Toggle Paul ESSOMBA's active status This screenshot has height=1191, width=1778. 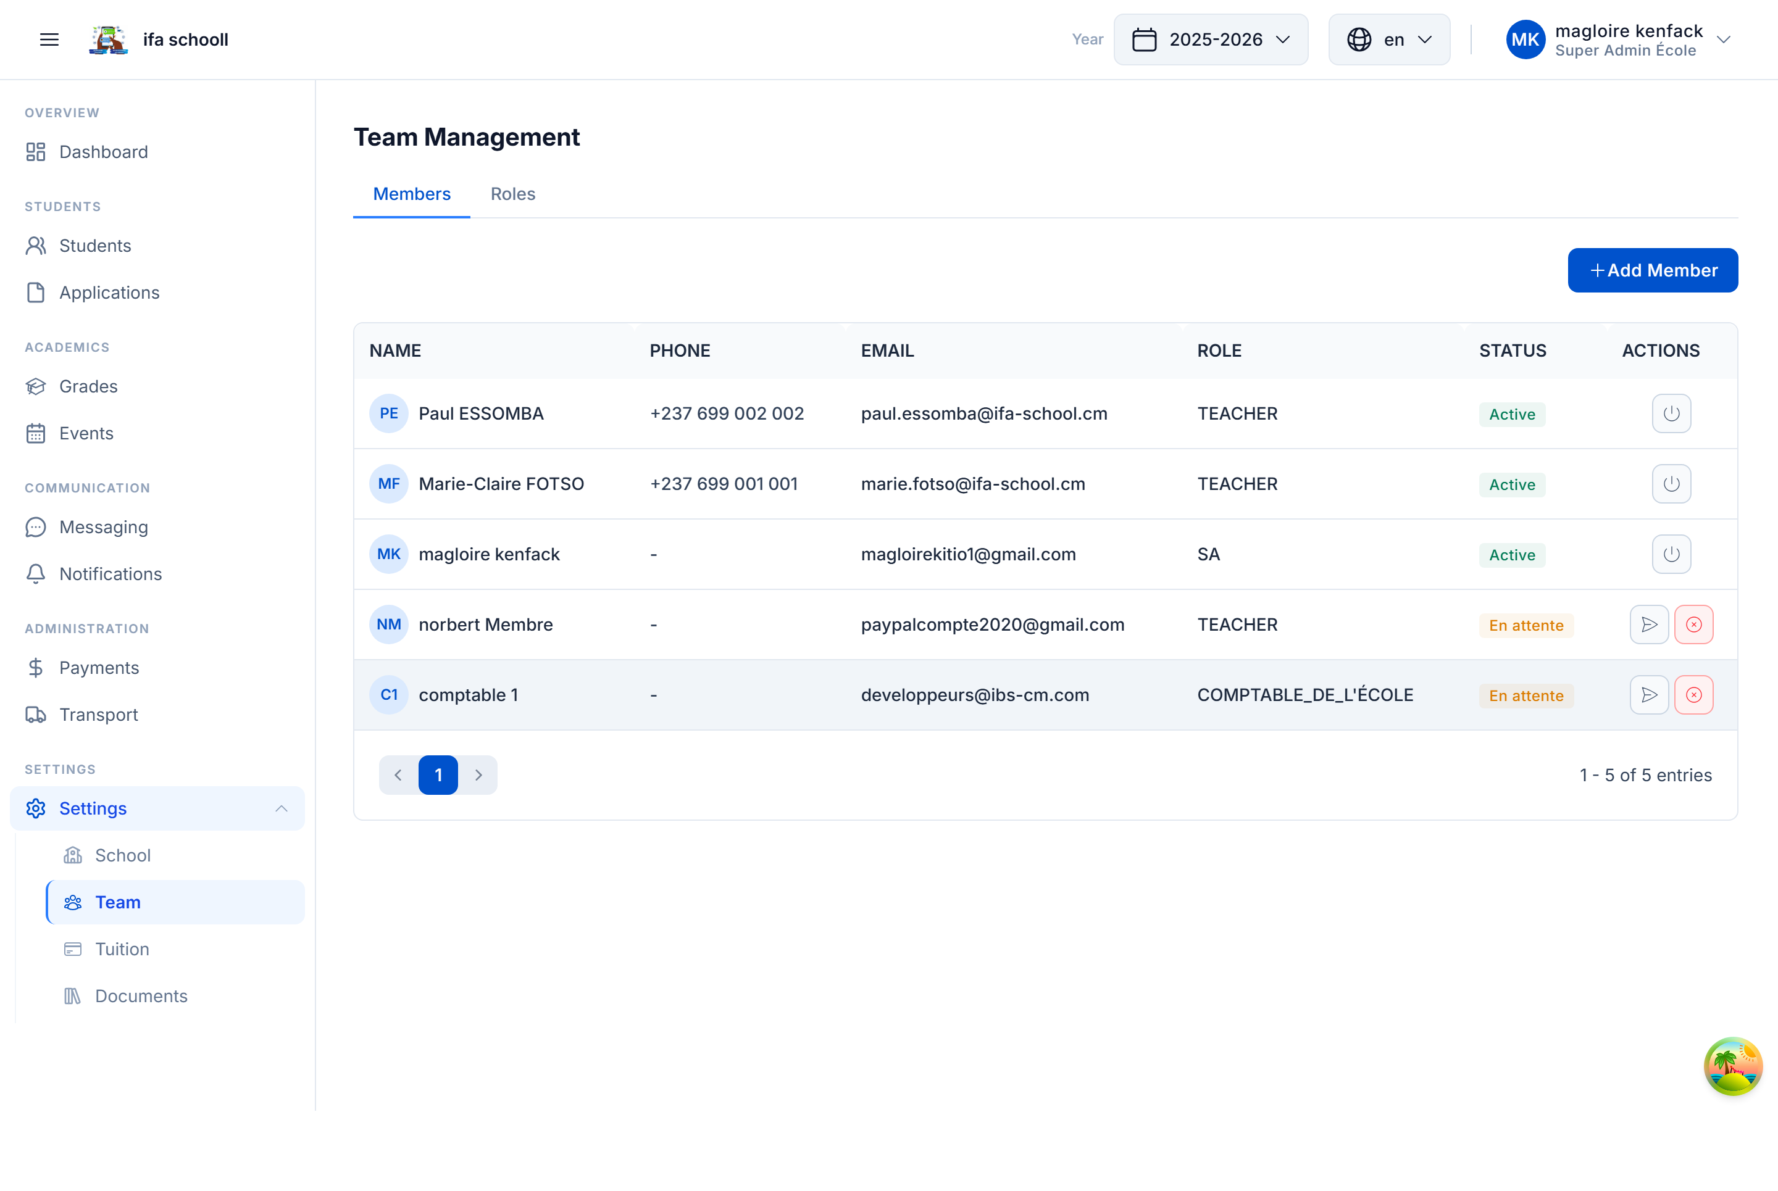click(x=1671, y=413)
